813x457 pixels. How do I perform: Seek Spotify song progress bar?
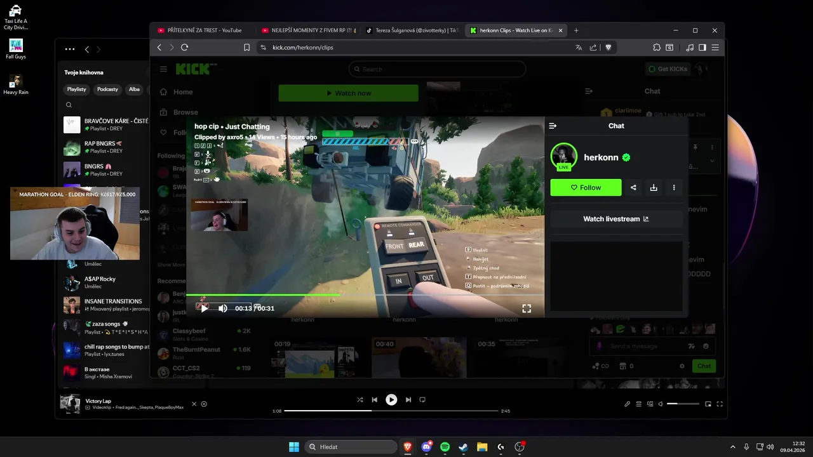(x=391, y=411)
